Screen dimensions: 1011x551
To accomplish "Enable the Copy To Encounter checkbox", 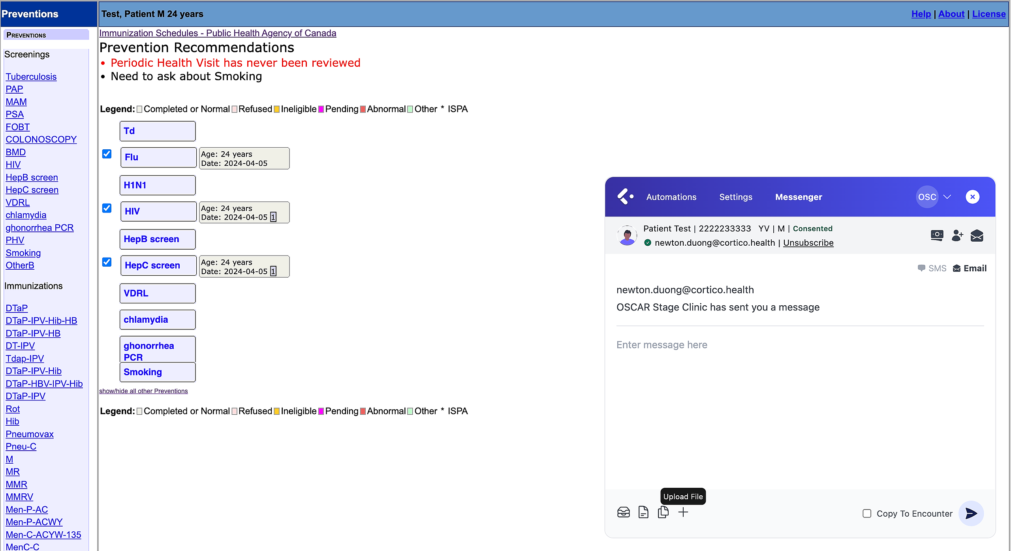I will point(867,513).
